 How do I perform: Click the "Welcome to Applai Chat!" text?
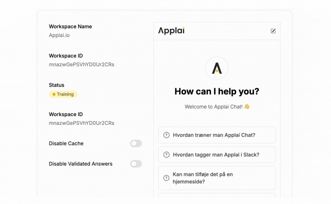213,107
